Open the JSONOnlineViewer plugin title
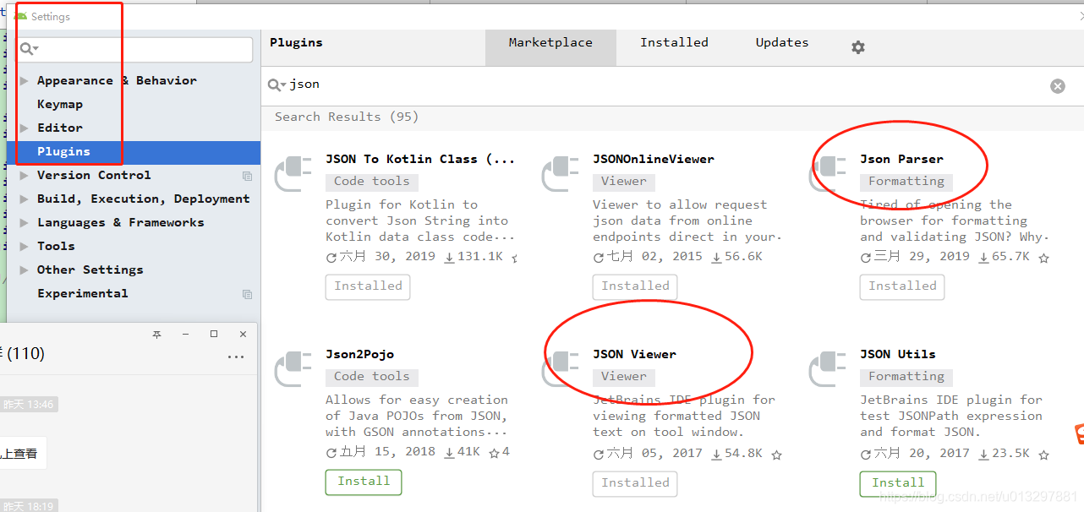The height and width of the screenshot is (512, 1084). point(654,159)
